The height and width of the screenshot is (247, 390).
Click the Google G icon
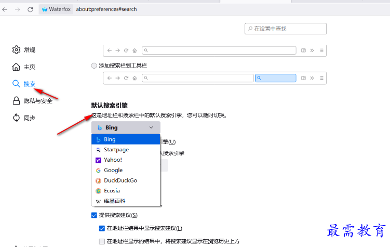coord(98,171)
